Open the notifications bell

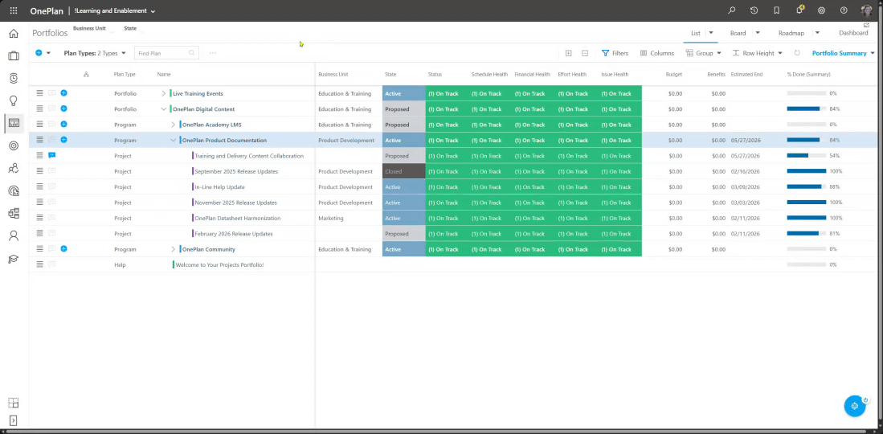(799, 10)
